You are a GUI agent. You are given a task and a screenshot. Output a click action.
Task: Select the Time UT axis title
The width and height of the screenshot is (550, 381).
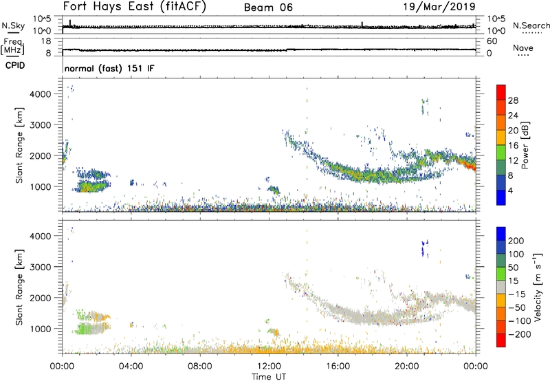(x=269, y=377)
